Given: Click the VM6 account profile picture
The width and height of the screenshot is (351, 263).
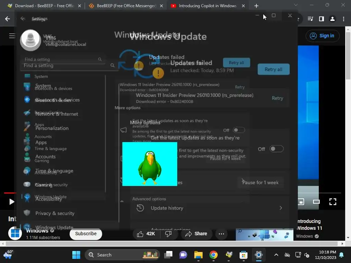Looking at the screenshot, I should point(31,40).
